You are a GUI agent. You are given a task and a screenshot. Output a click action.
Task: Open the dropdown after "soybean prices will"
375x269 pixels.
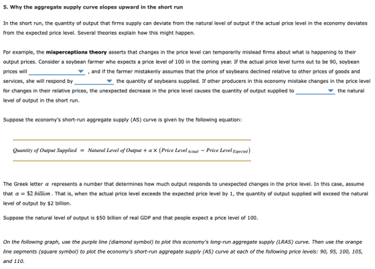[x=57, y=72]
